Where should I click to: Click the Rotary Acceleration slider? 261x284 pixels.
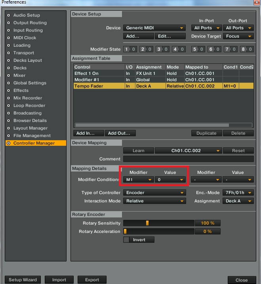(x=159, y=231)
